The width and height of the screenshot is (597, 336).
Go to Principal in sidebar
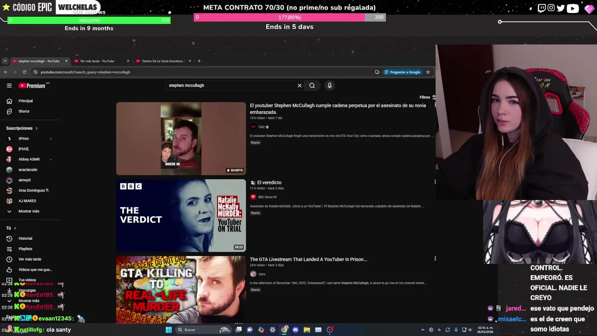[x=26, y=101]
